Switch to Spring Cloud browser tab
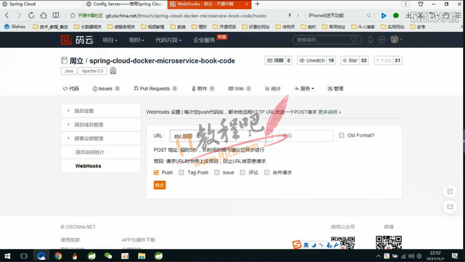Image resolution: width=465 pixels, height=262 pixels. click(41, 4)
